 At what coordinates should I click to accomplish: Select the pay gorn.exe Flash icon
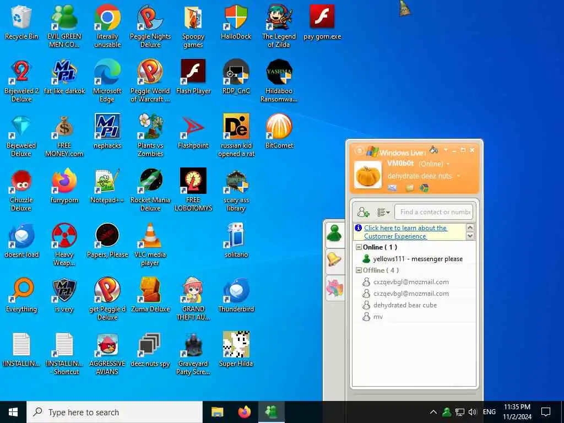(322, 22)
